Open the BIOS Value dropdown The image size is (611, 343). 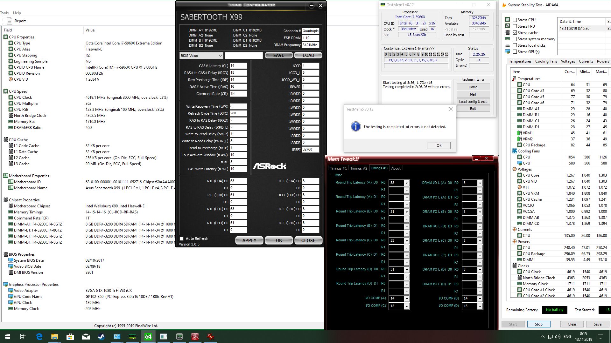(x=201, y=56)
